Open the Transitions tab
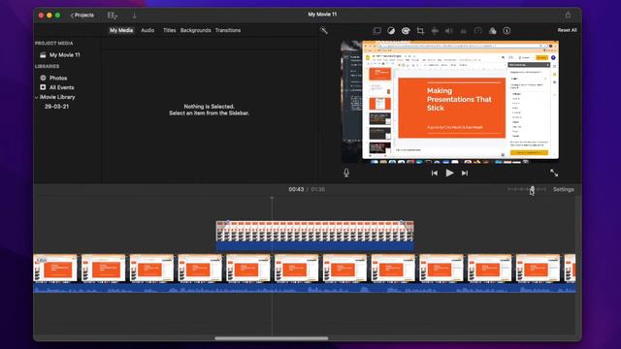 coord(228,30)
